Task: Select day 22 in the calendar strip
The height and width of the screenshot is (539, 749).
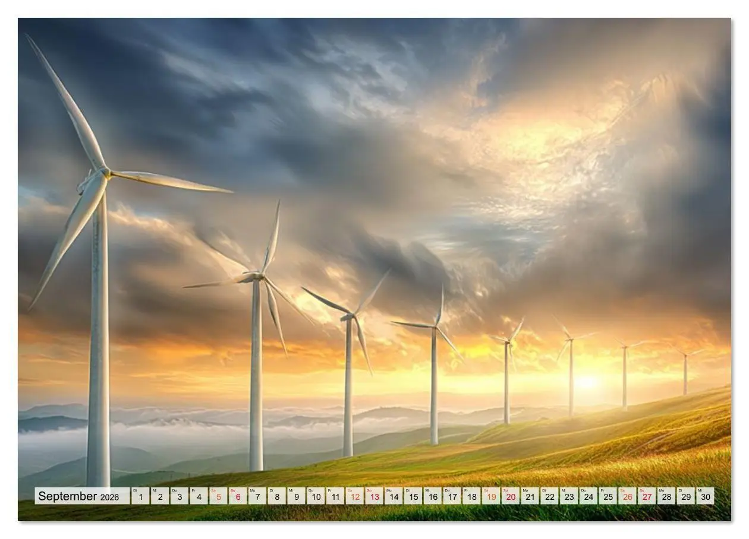Action: click(x=550, y=496)
